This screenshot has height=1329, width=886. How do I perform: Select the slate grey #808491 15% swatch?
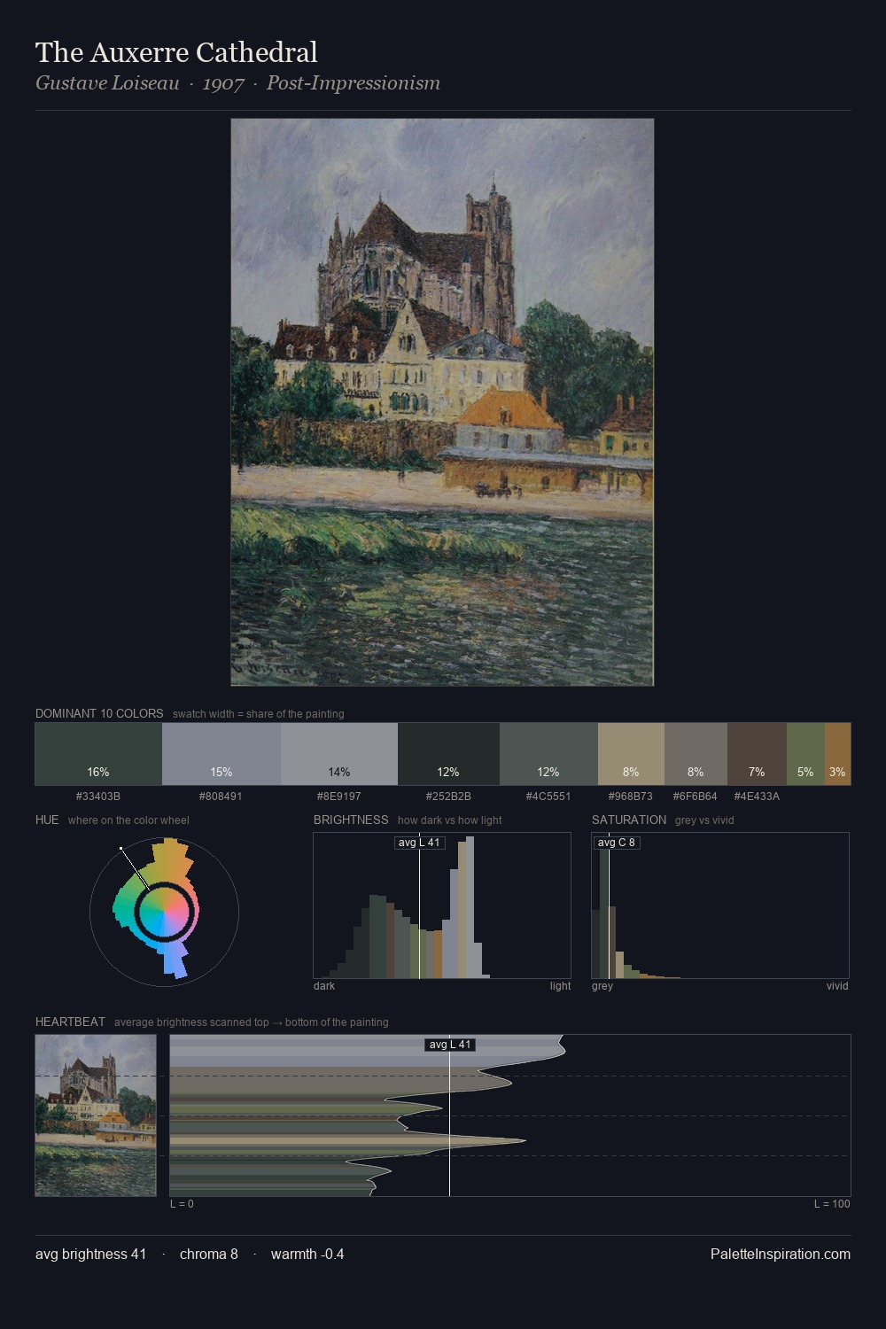click(x=221, y=754)
